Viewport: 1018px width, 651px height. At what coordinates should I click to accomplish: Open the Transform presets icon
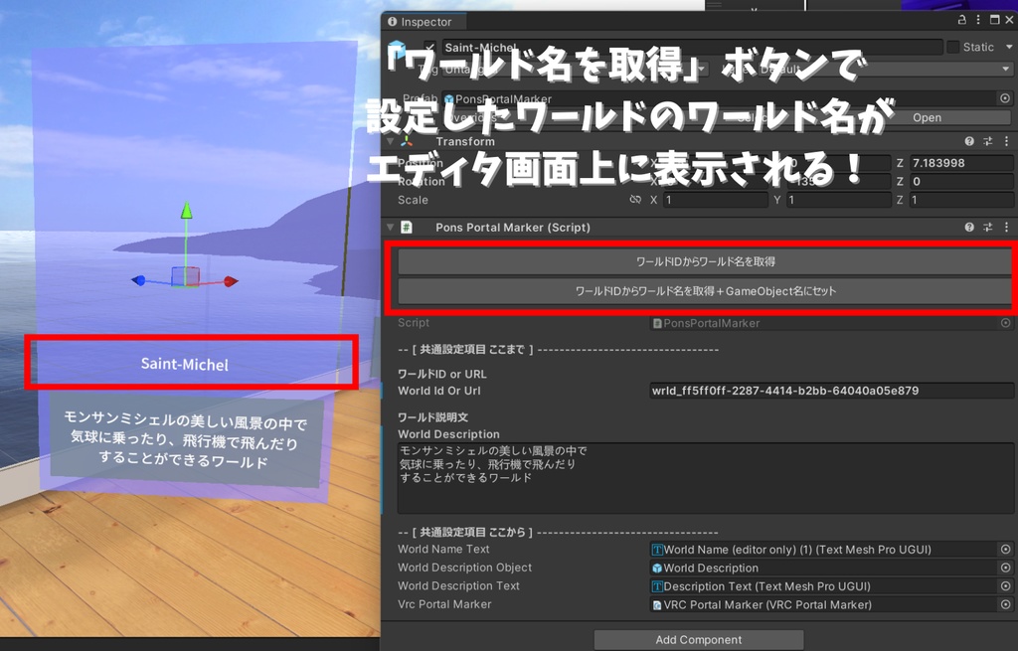tap(990, 141)
